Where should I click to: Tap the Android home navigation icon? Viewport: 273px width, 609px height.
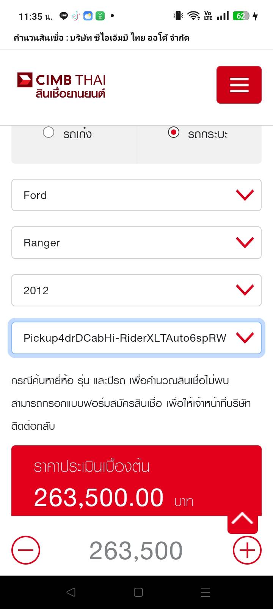click(138, 592)
